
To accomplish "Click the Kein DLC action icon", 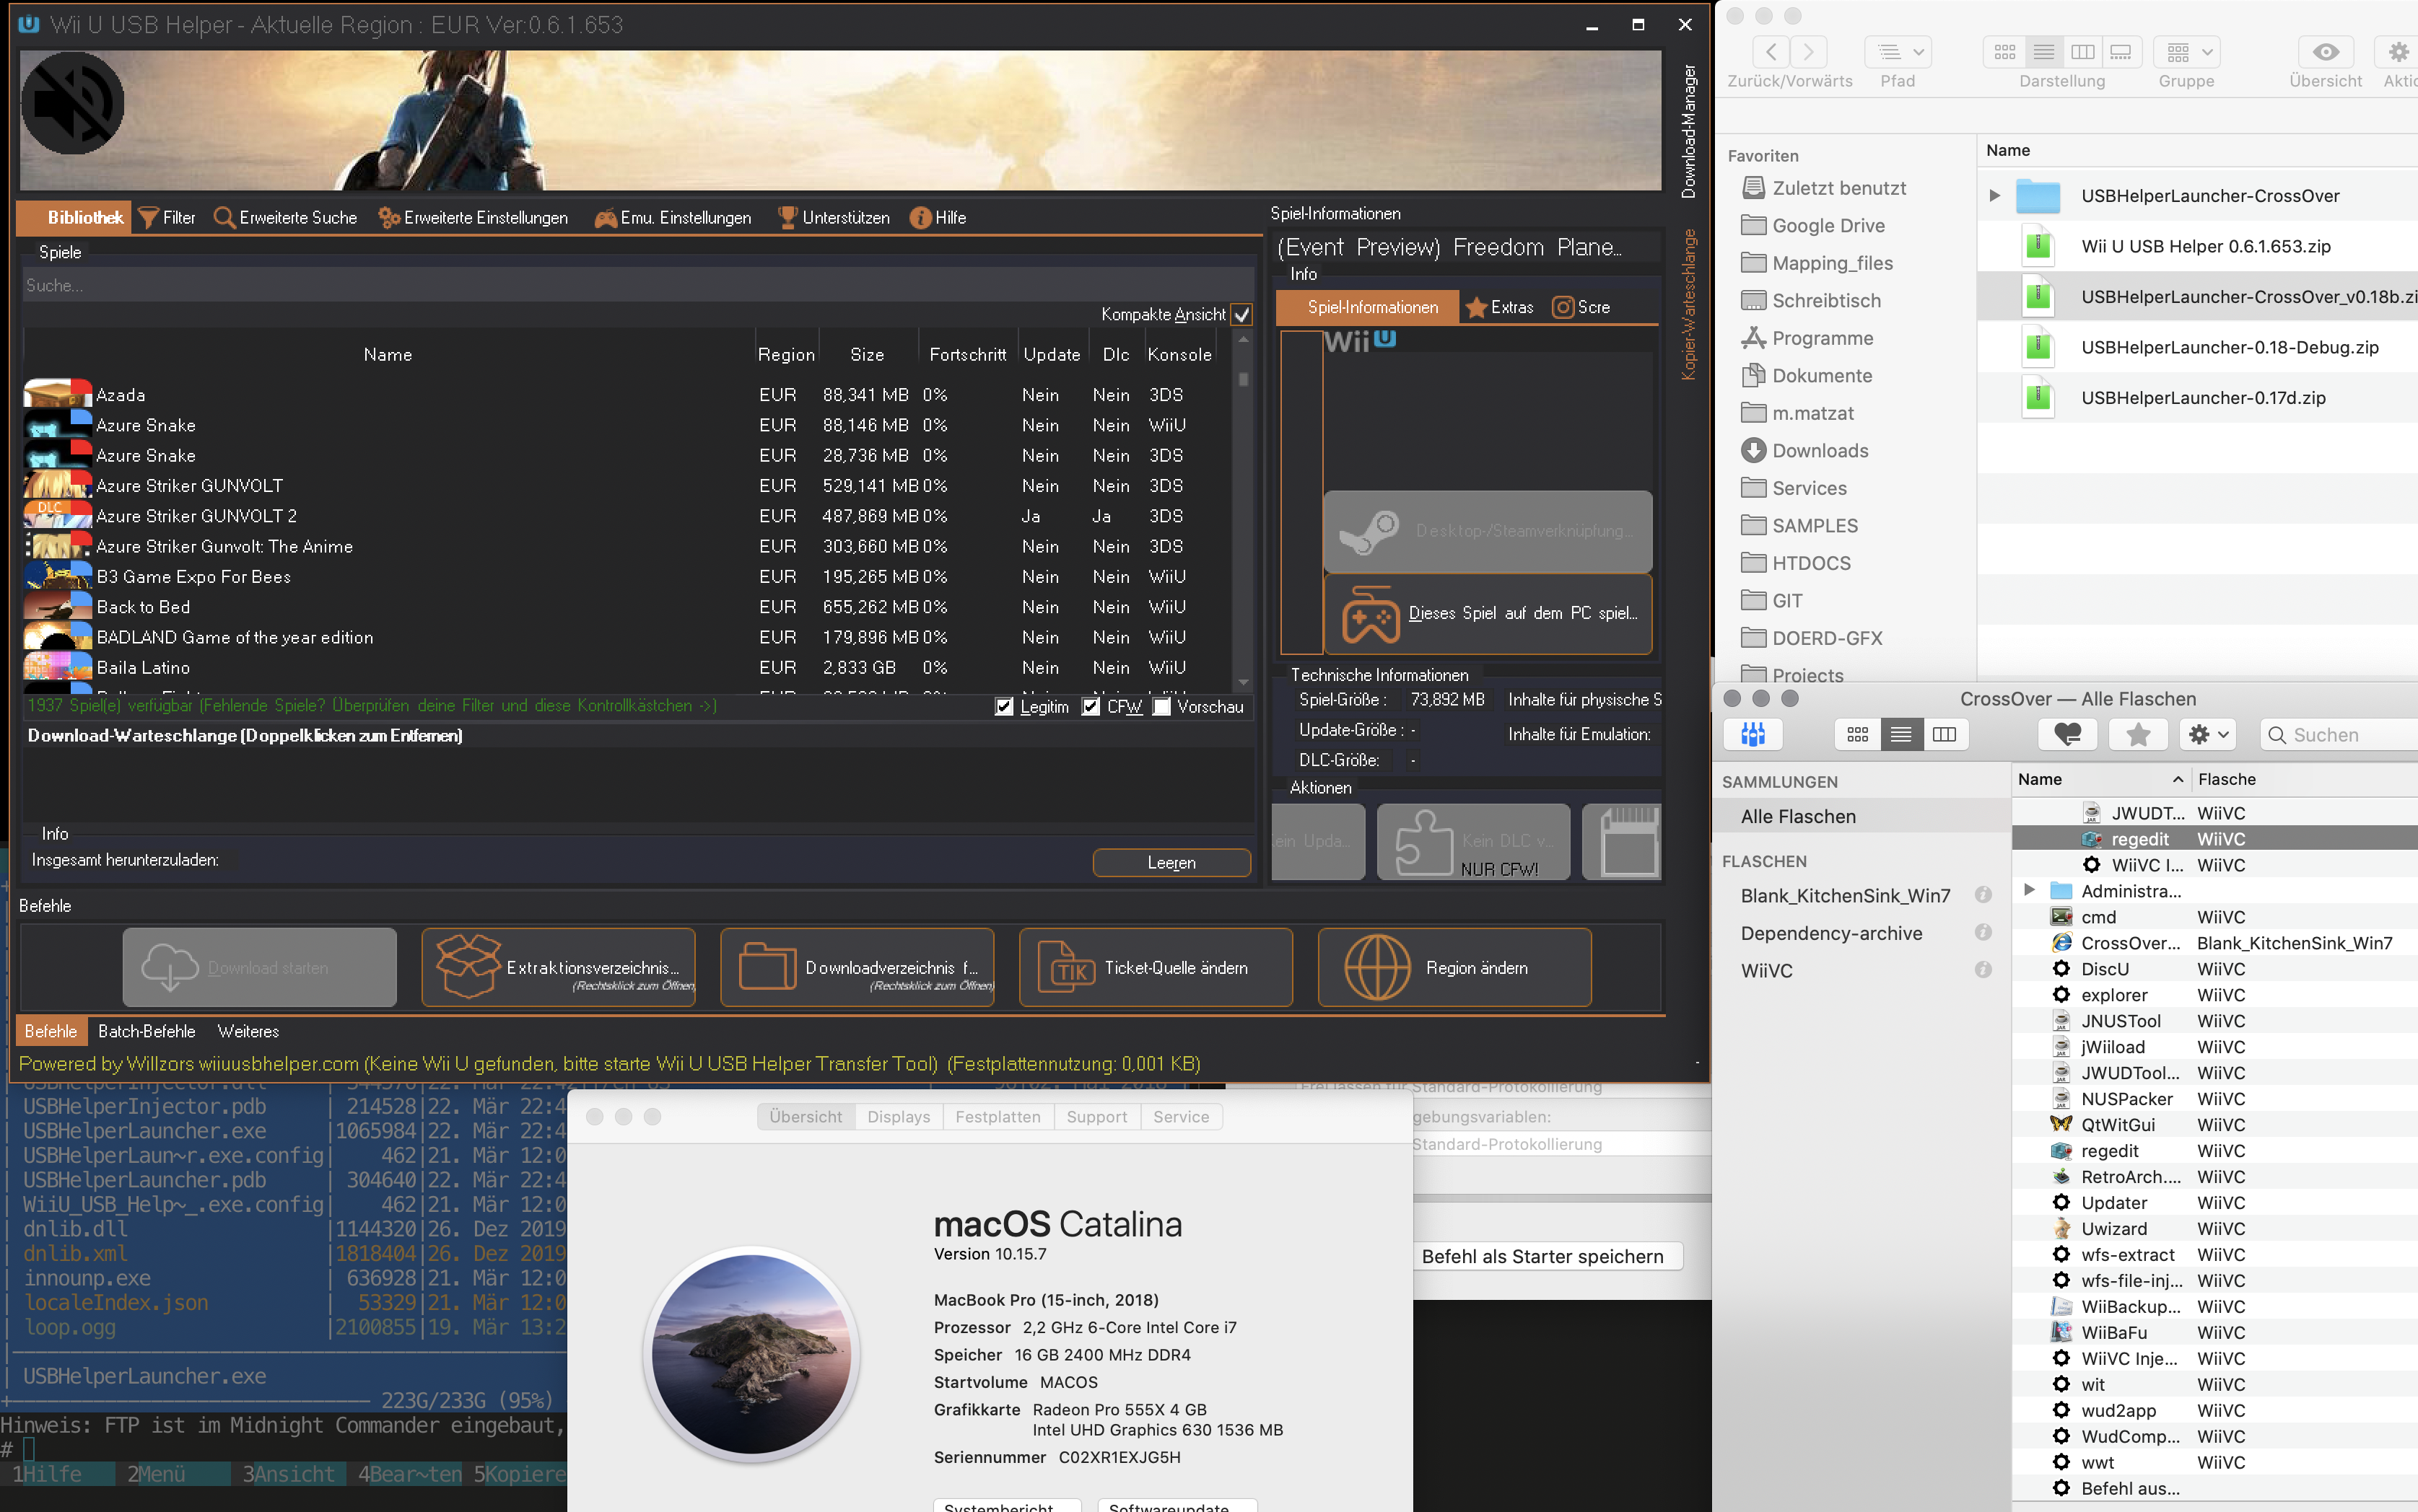I will [1472, 845].
